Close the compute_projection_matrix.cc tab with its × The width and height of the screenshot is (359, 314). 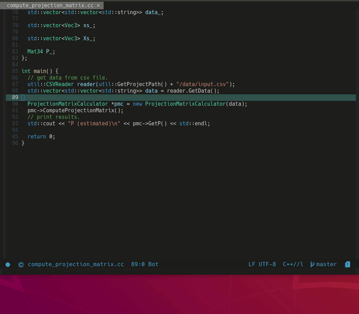[98, 5]
